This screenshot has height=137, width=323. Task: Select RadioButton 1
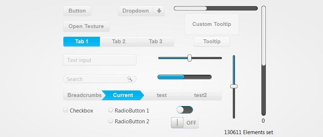tap(110, 110)
